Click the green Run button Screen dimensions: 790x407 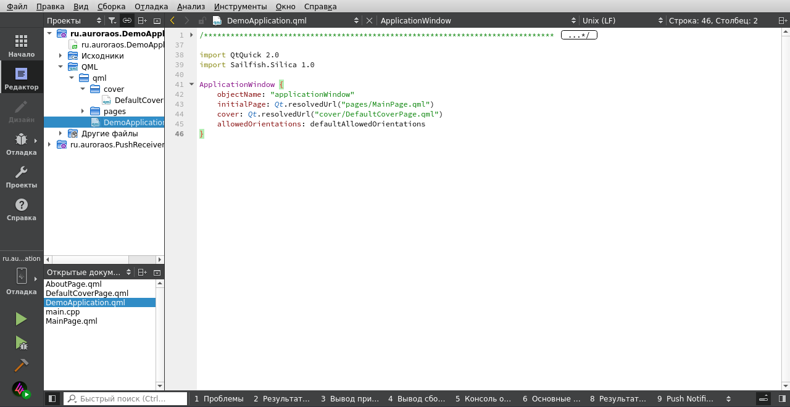tap(21, 319)
